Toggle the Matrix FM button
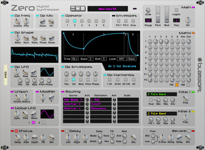205x150 pixels. (x=177, y=85)
